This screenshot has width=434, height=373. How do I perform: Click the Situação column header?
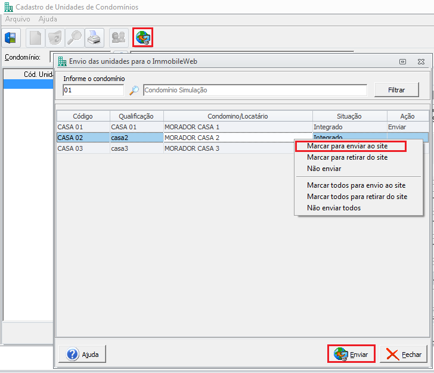coord(349,116)
